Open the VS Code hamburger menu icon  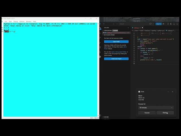click(104, 24)
